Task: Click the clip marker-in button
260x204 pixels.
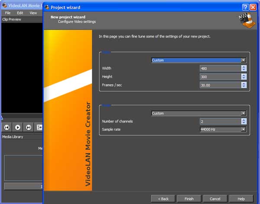Action: pyautogui.click(x=39, y=127)
